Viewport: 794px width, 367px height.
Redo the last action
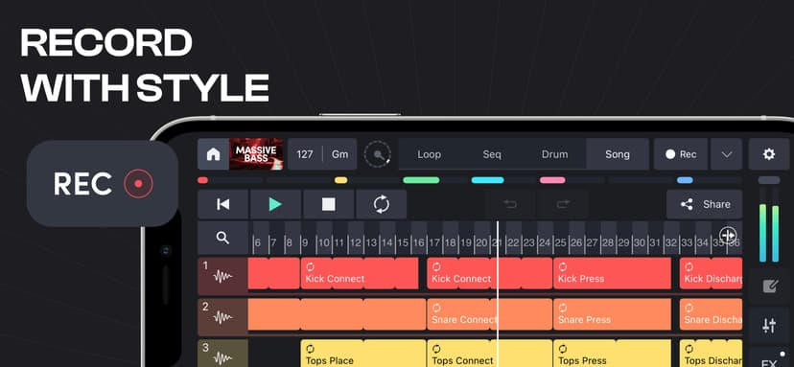tap(563, 204)
